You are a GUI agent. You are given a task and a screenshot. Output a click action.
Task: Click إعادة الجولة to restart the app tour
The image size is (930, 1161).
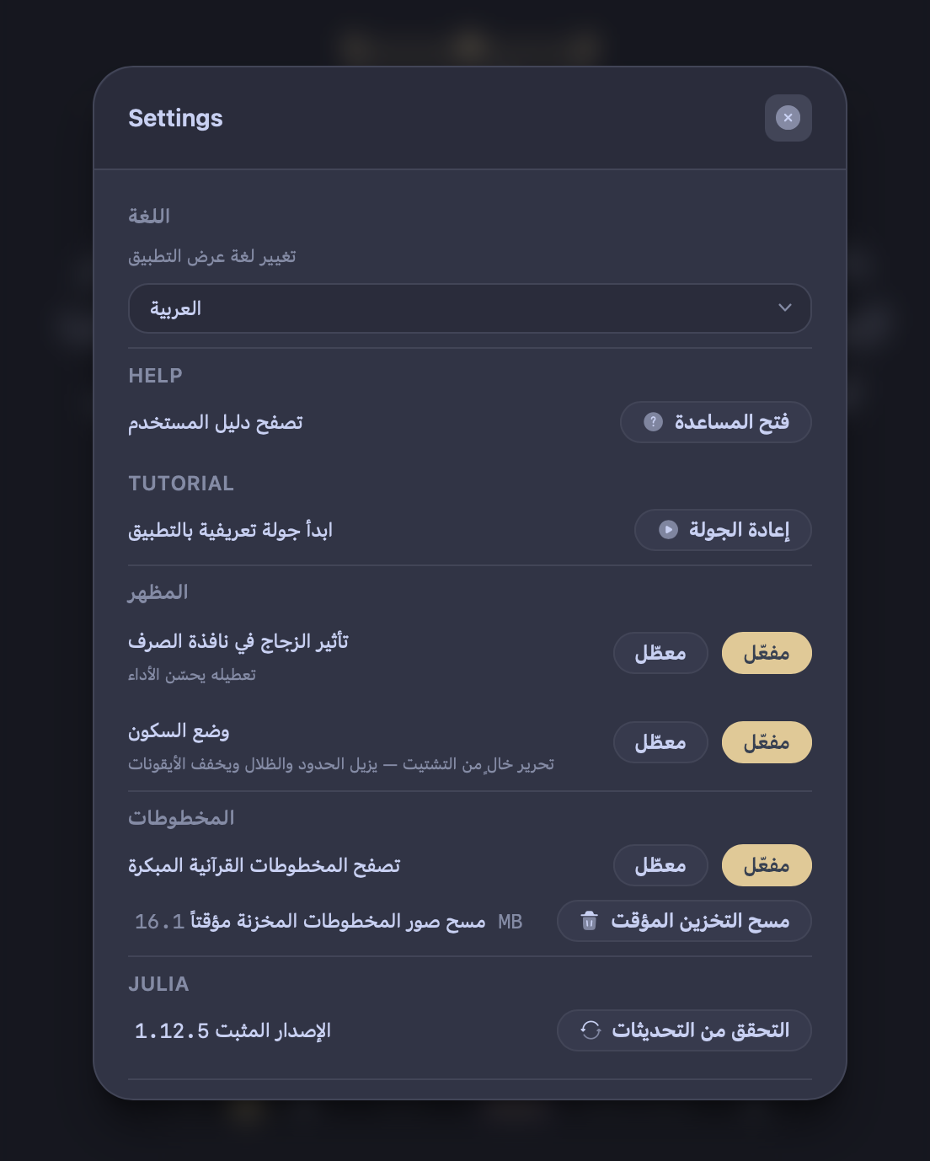point(722,530)
